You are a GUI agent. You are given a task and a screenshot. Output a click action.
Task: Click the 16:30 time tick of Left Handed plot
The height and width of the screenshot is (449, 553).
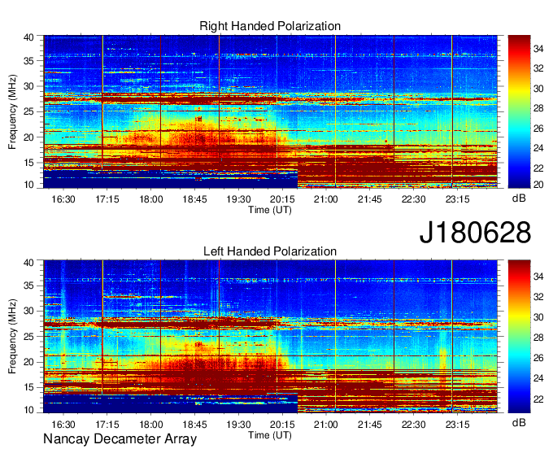[x=63, y=424]
